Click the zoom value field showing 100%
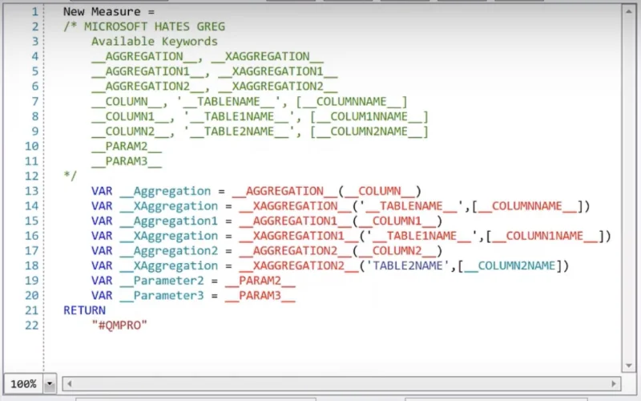Image resolution: width=641 pixels, height=401 pixels. click(24, 384)
